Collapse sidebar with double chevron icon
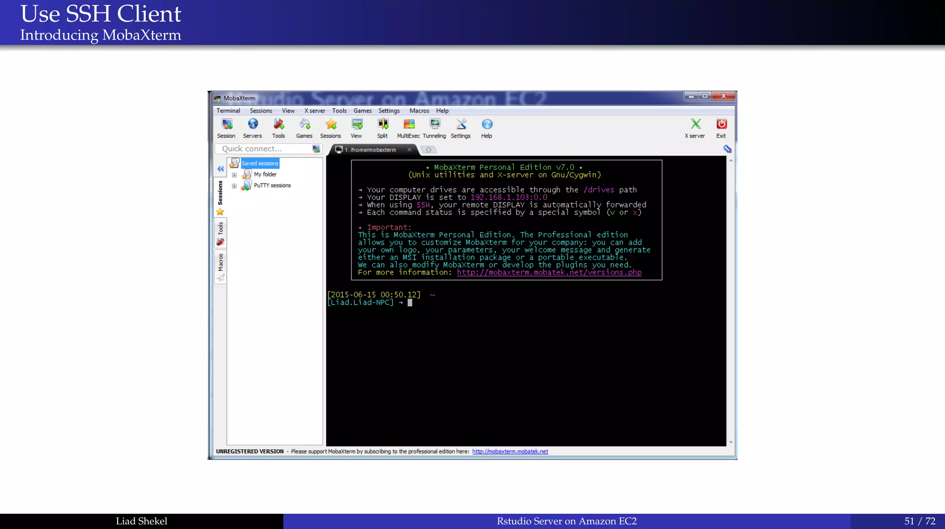The image size is (945, 529). point(221,169)
